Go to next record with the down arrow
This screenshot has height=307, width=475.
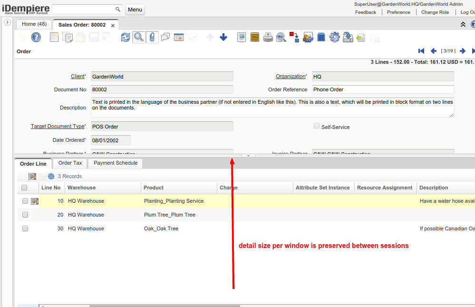point(223,37)
